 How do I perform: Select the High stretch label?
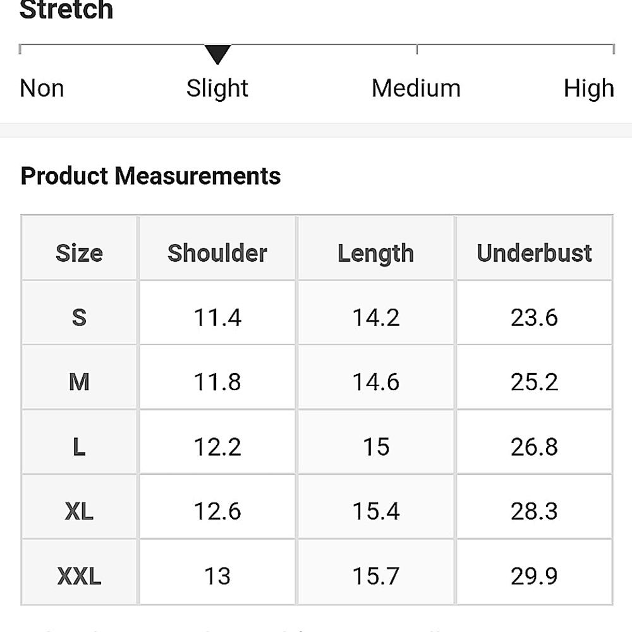pos(588,88)
